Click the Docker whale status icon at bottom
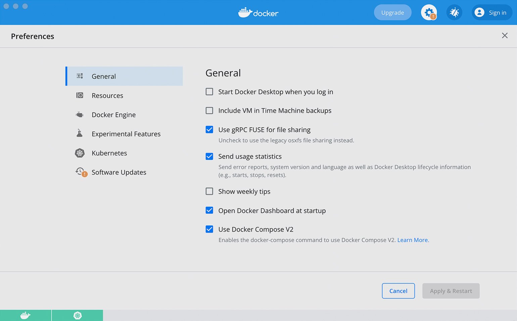Screen dimensions: 517x321 [x=26, y=315]
